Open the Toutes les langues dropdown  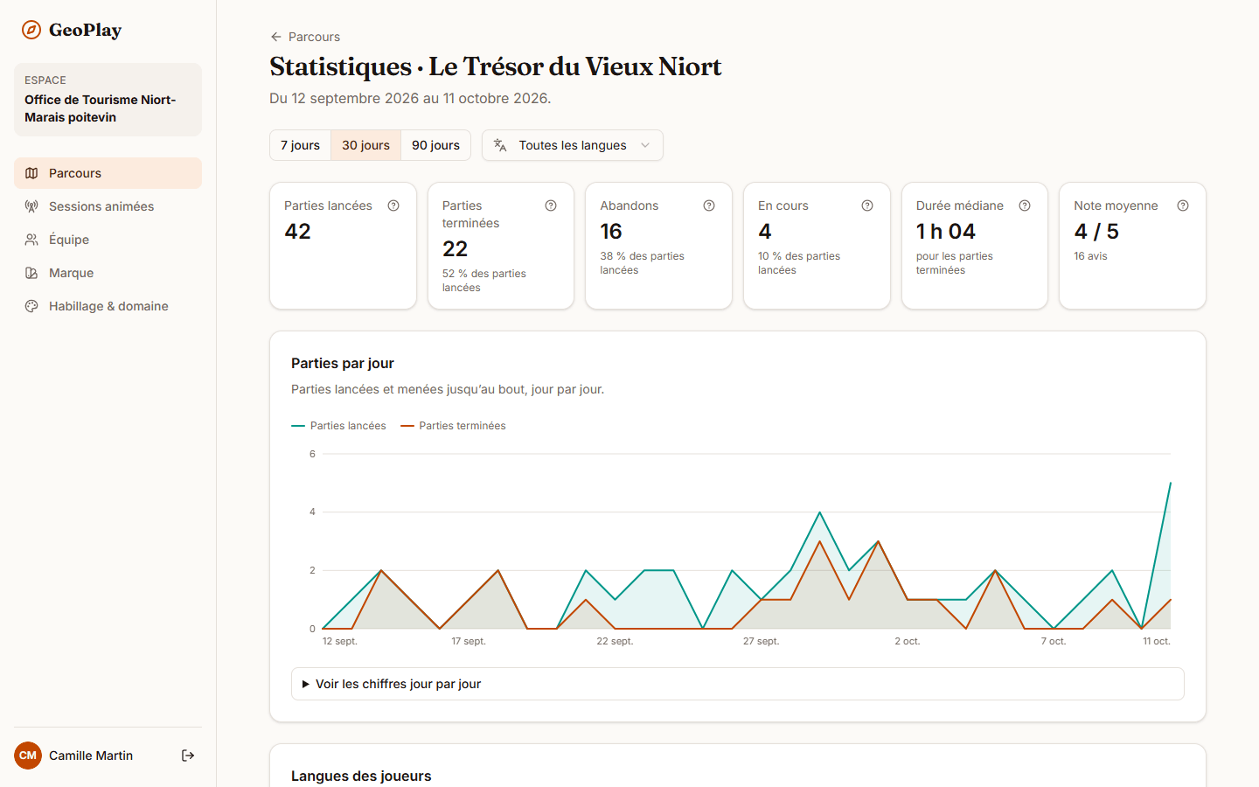[x=573, y=145]
